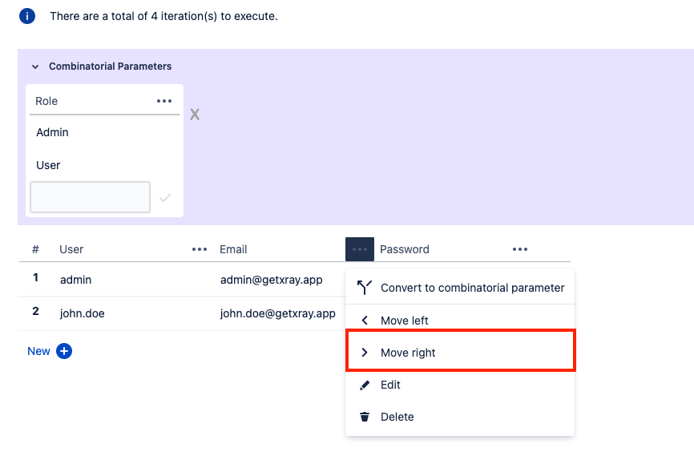
Task: Open the Password column options menu
Action: [x=520, y=249]
